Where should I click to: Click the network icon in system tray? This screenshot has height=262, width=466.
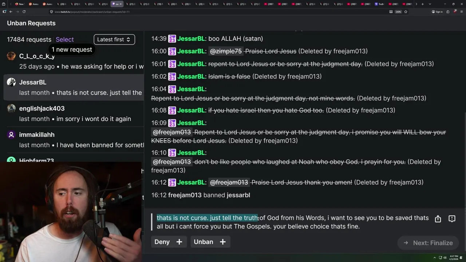pos(440,258)
